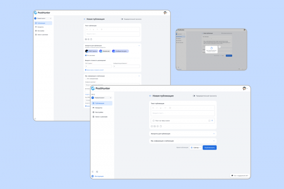The image size is (284, 189).
Task: Click the link icon in the front window editor
Action: point(165,108)
